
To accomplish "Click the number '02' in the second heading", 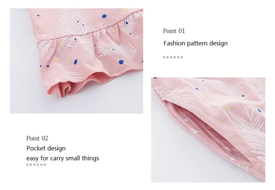I will [x=45, y=138].
